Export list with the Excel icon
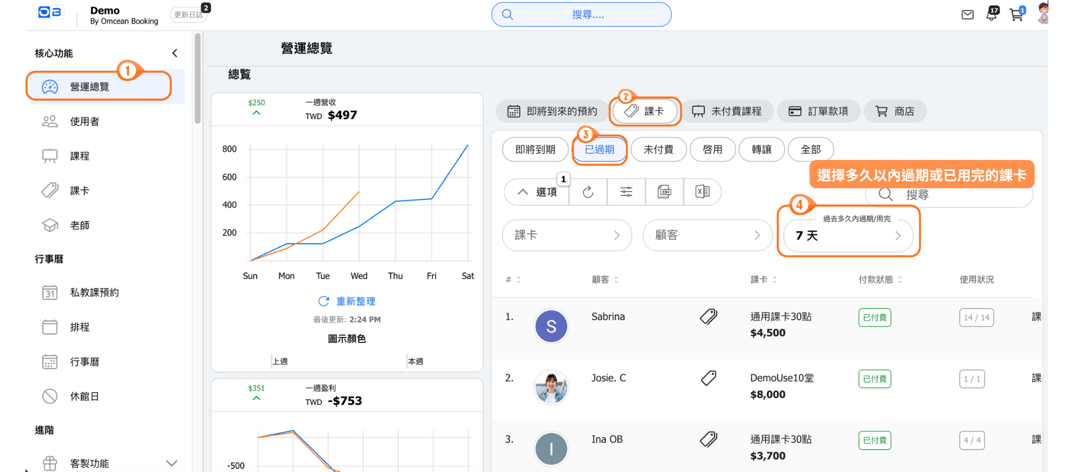The height and width of the screenshot is (472, 1074). [x=702, y=192]
